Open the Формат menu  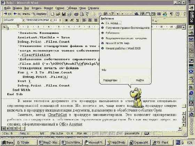pyautogui.click(x=48, y=8)
